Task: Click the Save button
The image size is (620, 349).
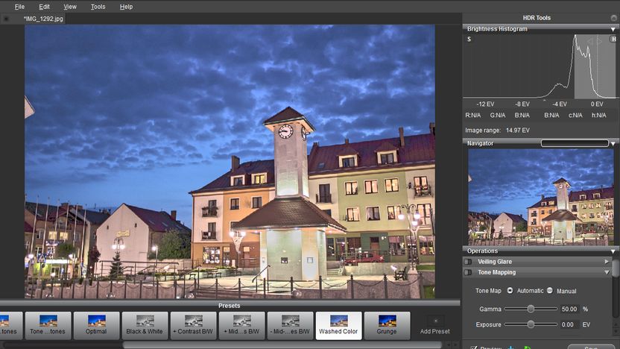Action: [591, 347]
